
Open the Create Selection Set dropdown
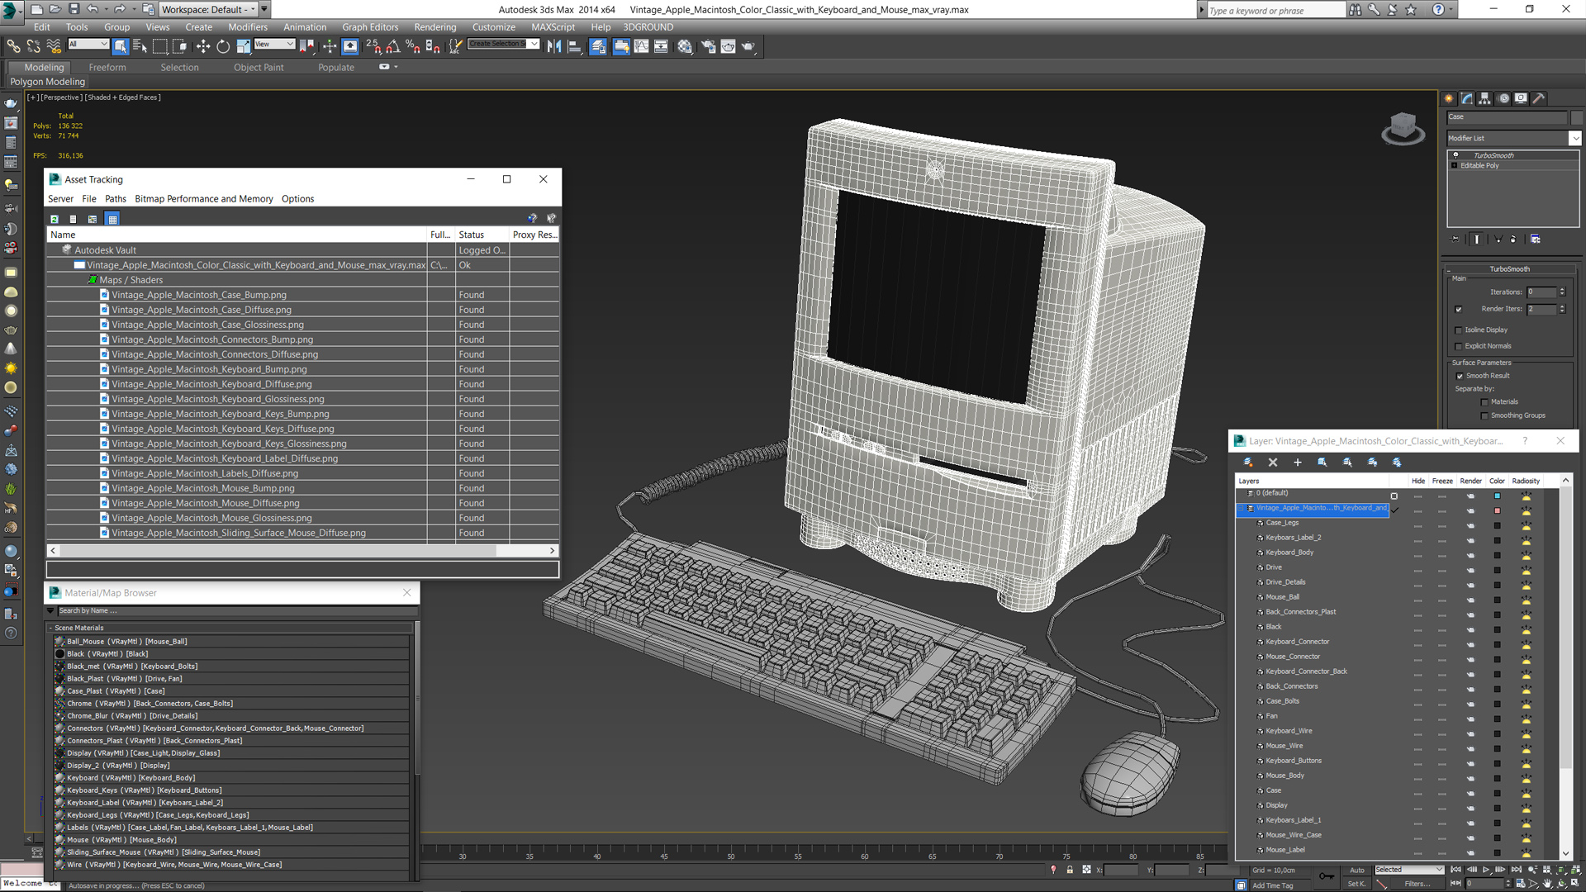click(x=534, y=44)
